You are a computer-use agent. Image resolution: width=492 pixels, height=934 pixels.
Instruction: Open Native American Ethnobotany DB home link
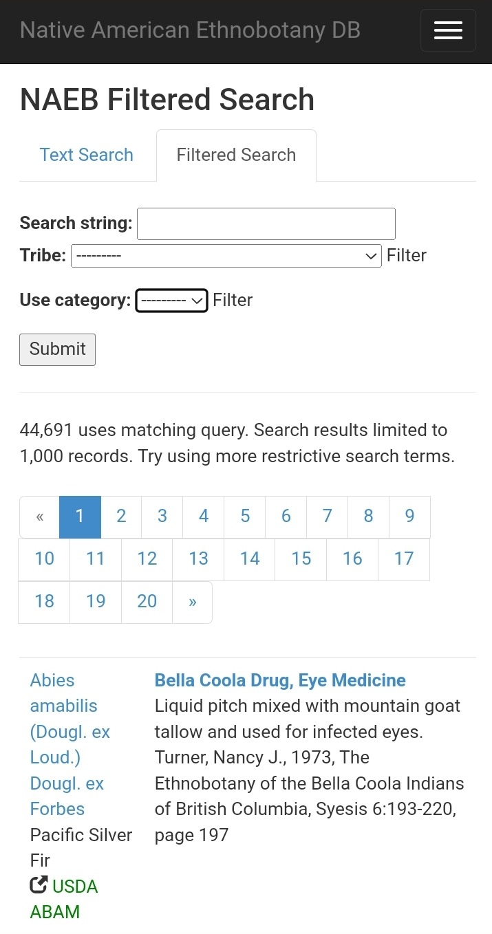pos(190,30)
